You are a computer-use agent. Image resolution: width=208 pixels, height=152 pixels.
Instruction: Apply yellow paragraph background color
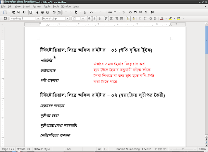tap(179, 19)
